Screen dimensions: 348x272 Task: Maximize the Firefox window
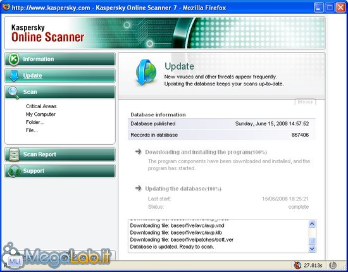[x=330, y=8]
